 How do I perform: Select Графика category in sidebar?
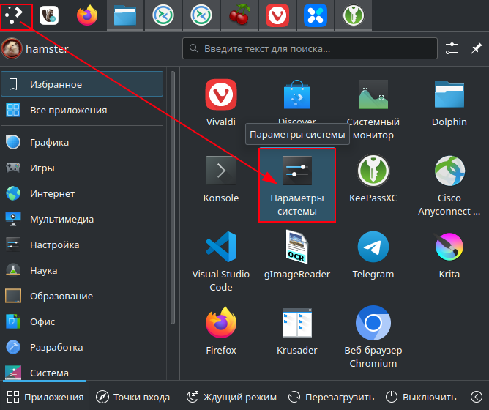click(x=49, y=142)
